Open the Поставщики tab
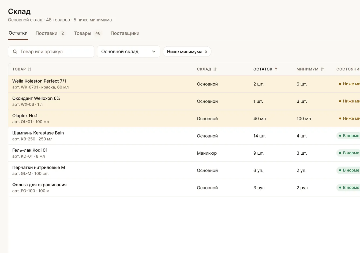Image resolution: width=360 pixels, height=253 pixels. tap(125, 33)
